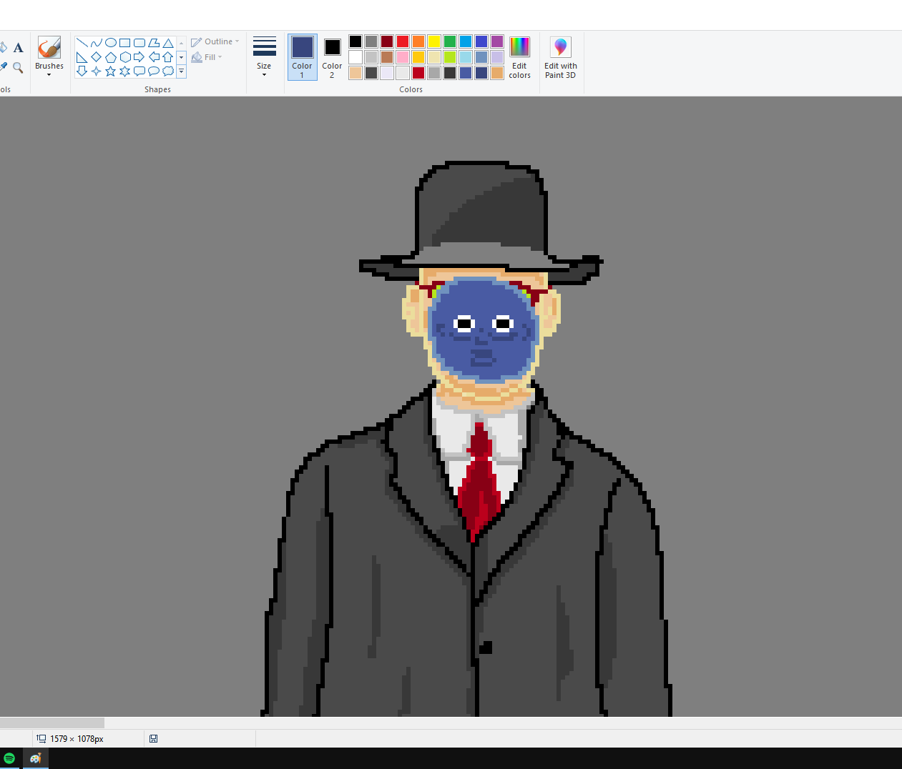
Task: Choose the Four-point star shape
Action: tap(97, 71)
